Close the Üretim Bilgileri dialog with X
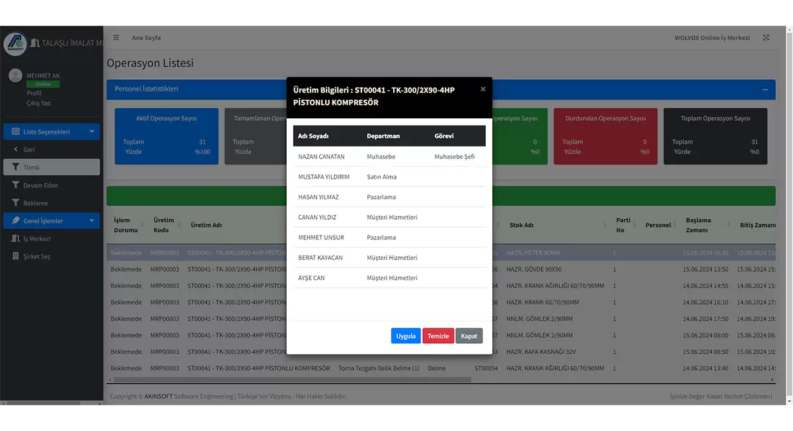 [x=482, y=89]
